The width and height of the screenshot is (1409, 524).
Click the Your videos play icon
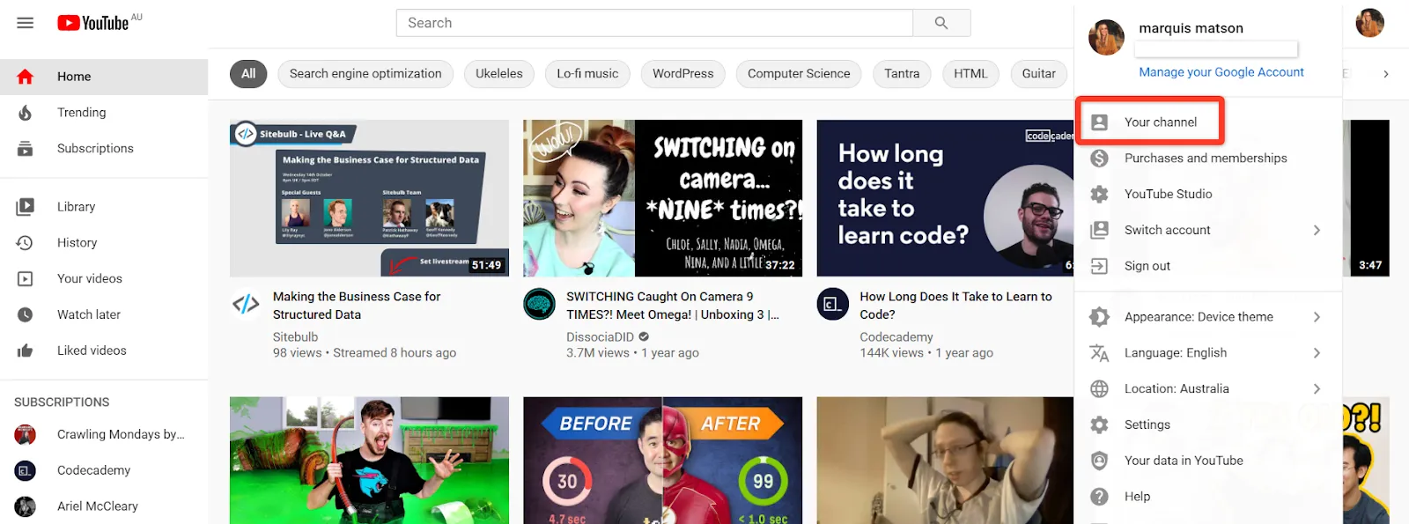[25, 279]
